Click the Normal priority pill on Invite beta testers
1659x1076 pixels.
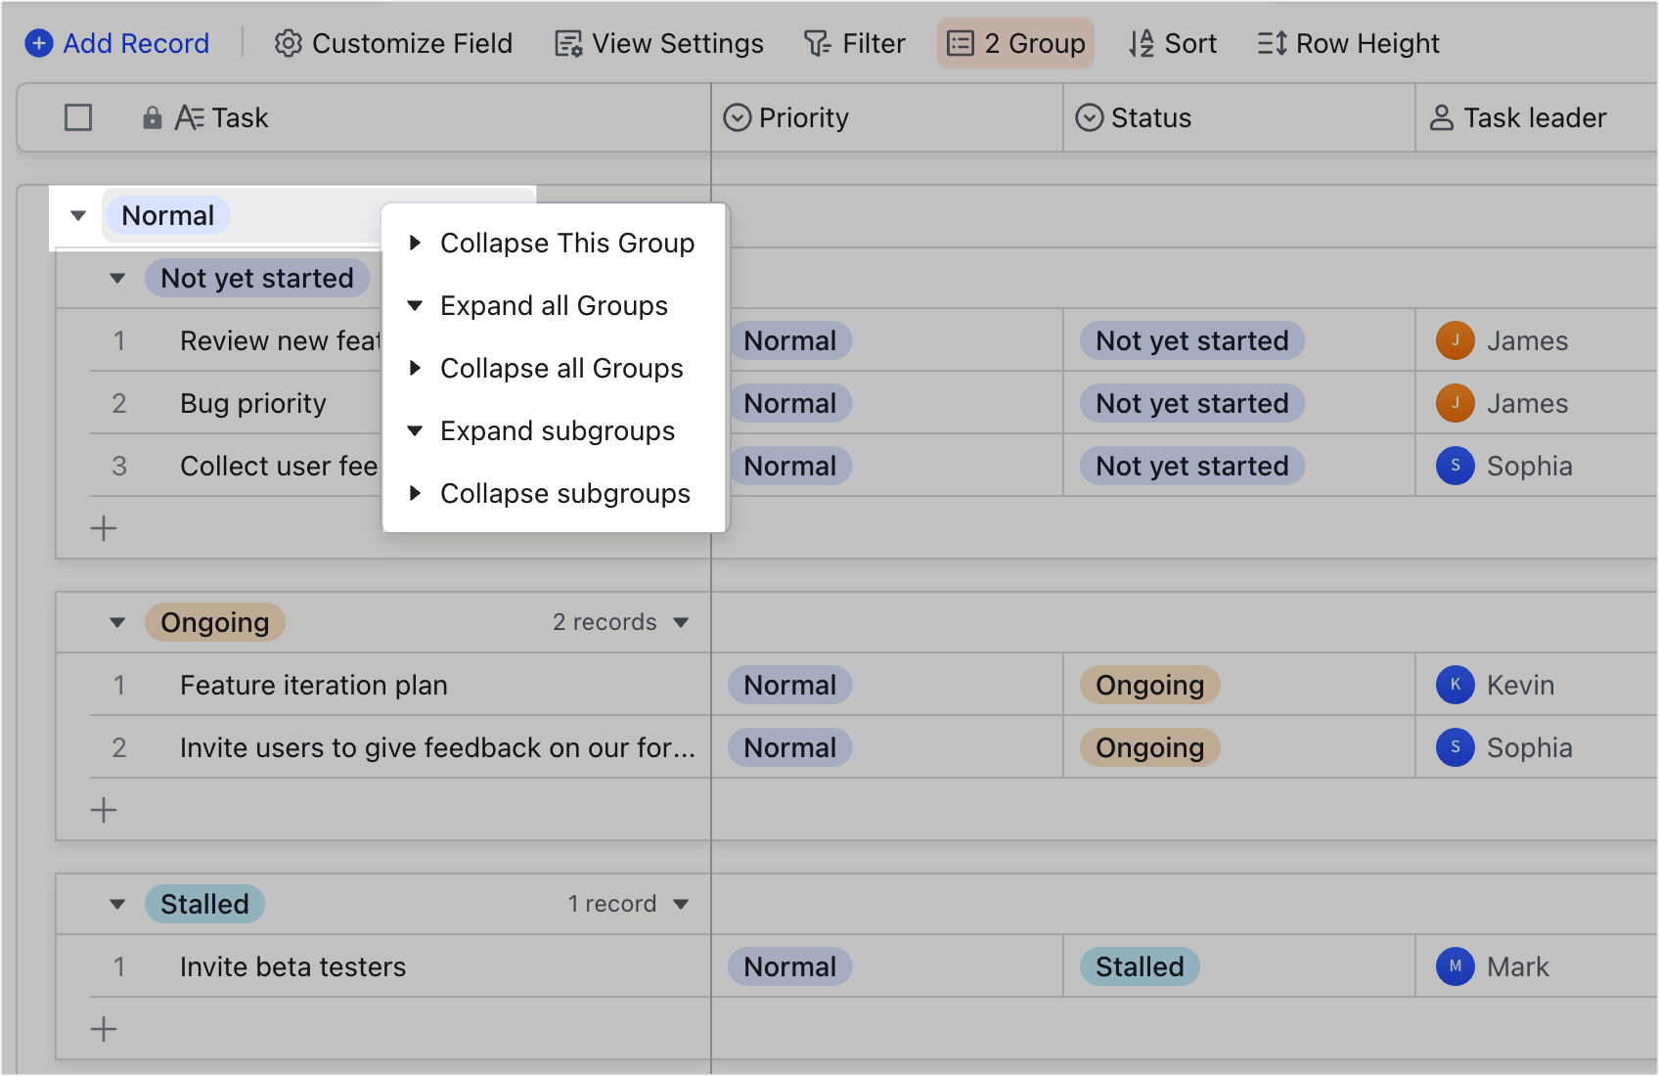[788, 966]
